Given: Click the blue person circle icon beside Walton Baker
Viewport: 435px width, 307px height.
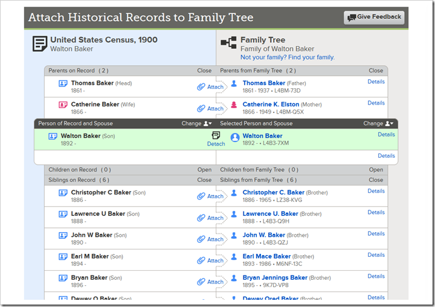Looking at the screenshot, I should pos(235,138).
